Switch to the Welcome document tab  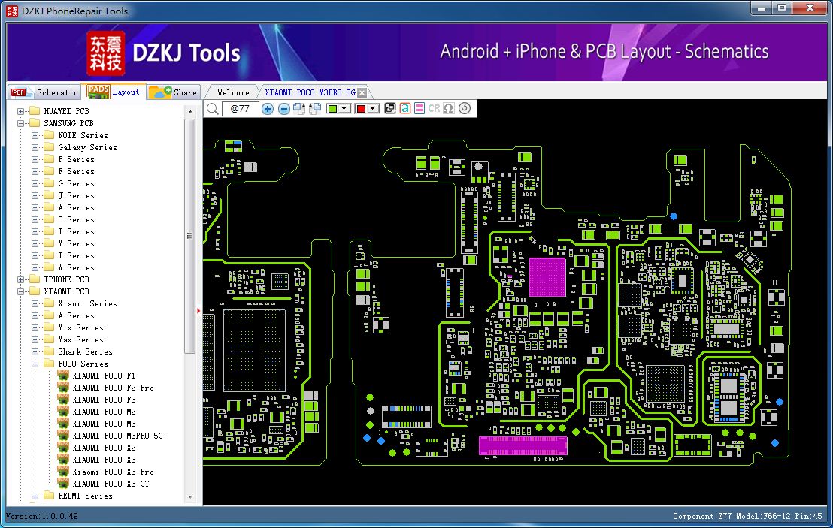pos(233,92)
